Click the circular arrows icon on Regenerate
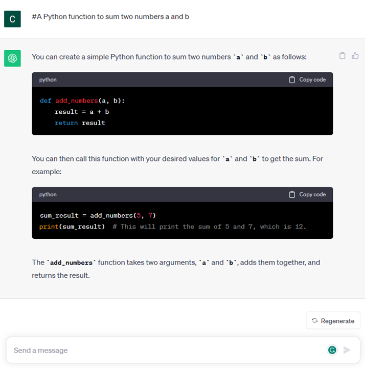This screenshot has width=365, height=369. 314,321
